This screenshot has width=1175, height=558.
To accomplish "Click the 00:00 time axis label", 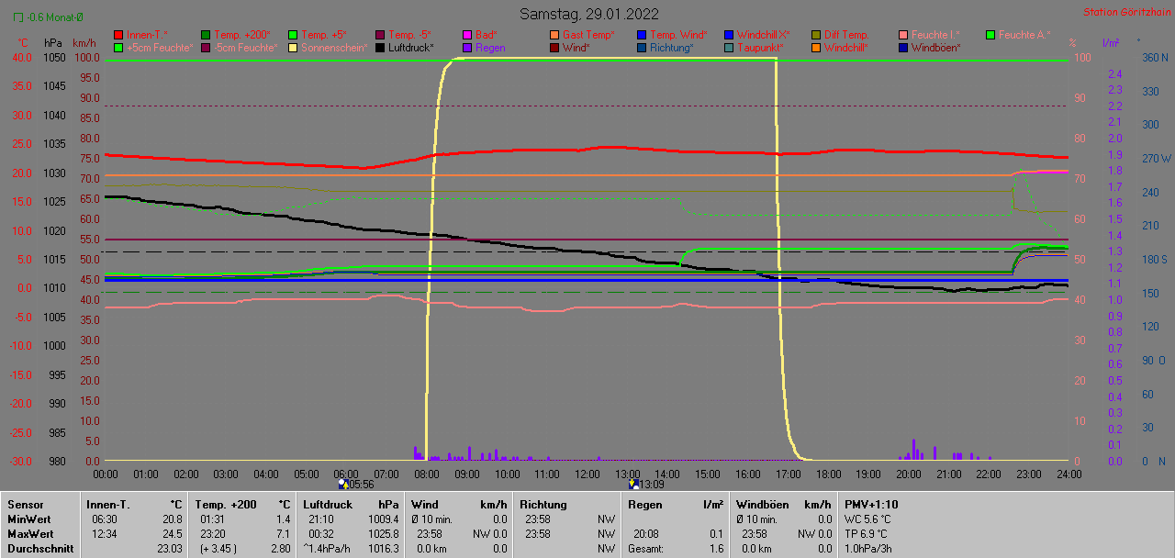I will point(106,474).
